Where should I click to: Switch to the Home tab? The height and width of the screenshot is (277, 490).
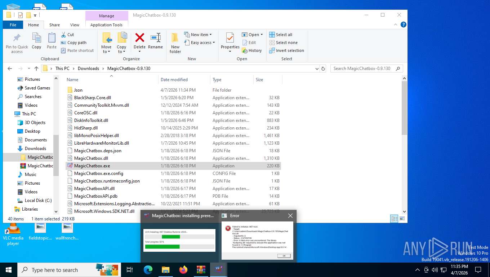34,25
